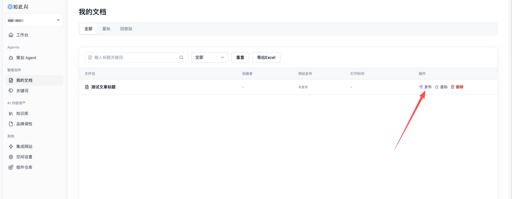Screen dimensions: 512x199
Task: Open the workspace selector dropdown
Action: [x=34, y=20]
